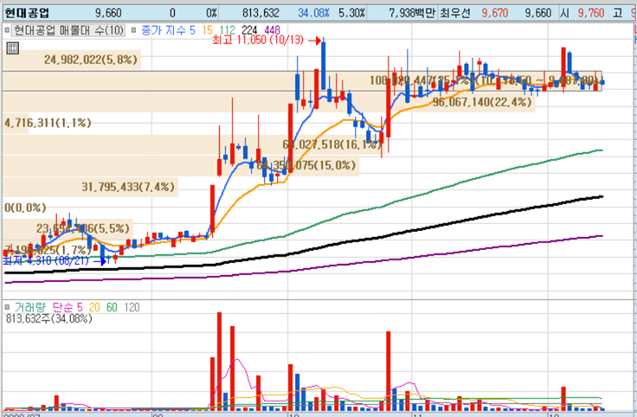Pick the blue 5 moving average period
Screen dimensions: 637x417
click(192, 30)
